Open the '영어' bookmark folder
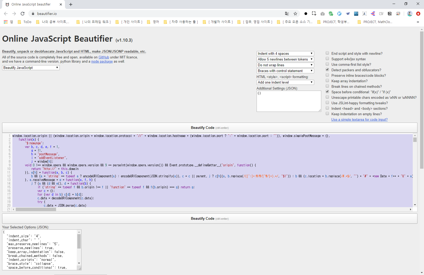424x275 pixels. (153, 22)
